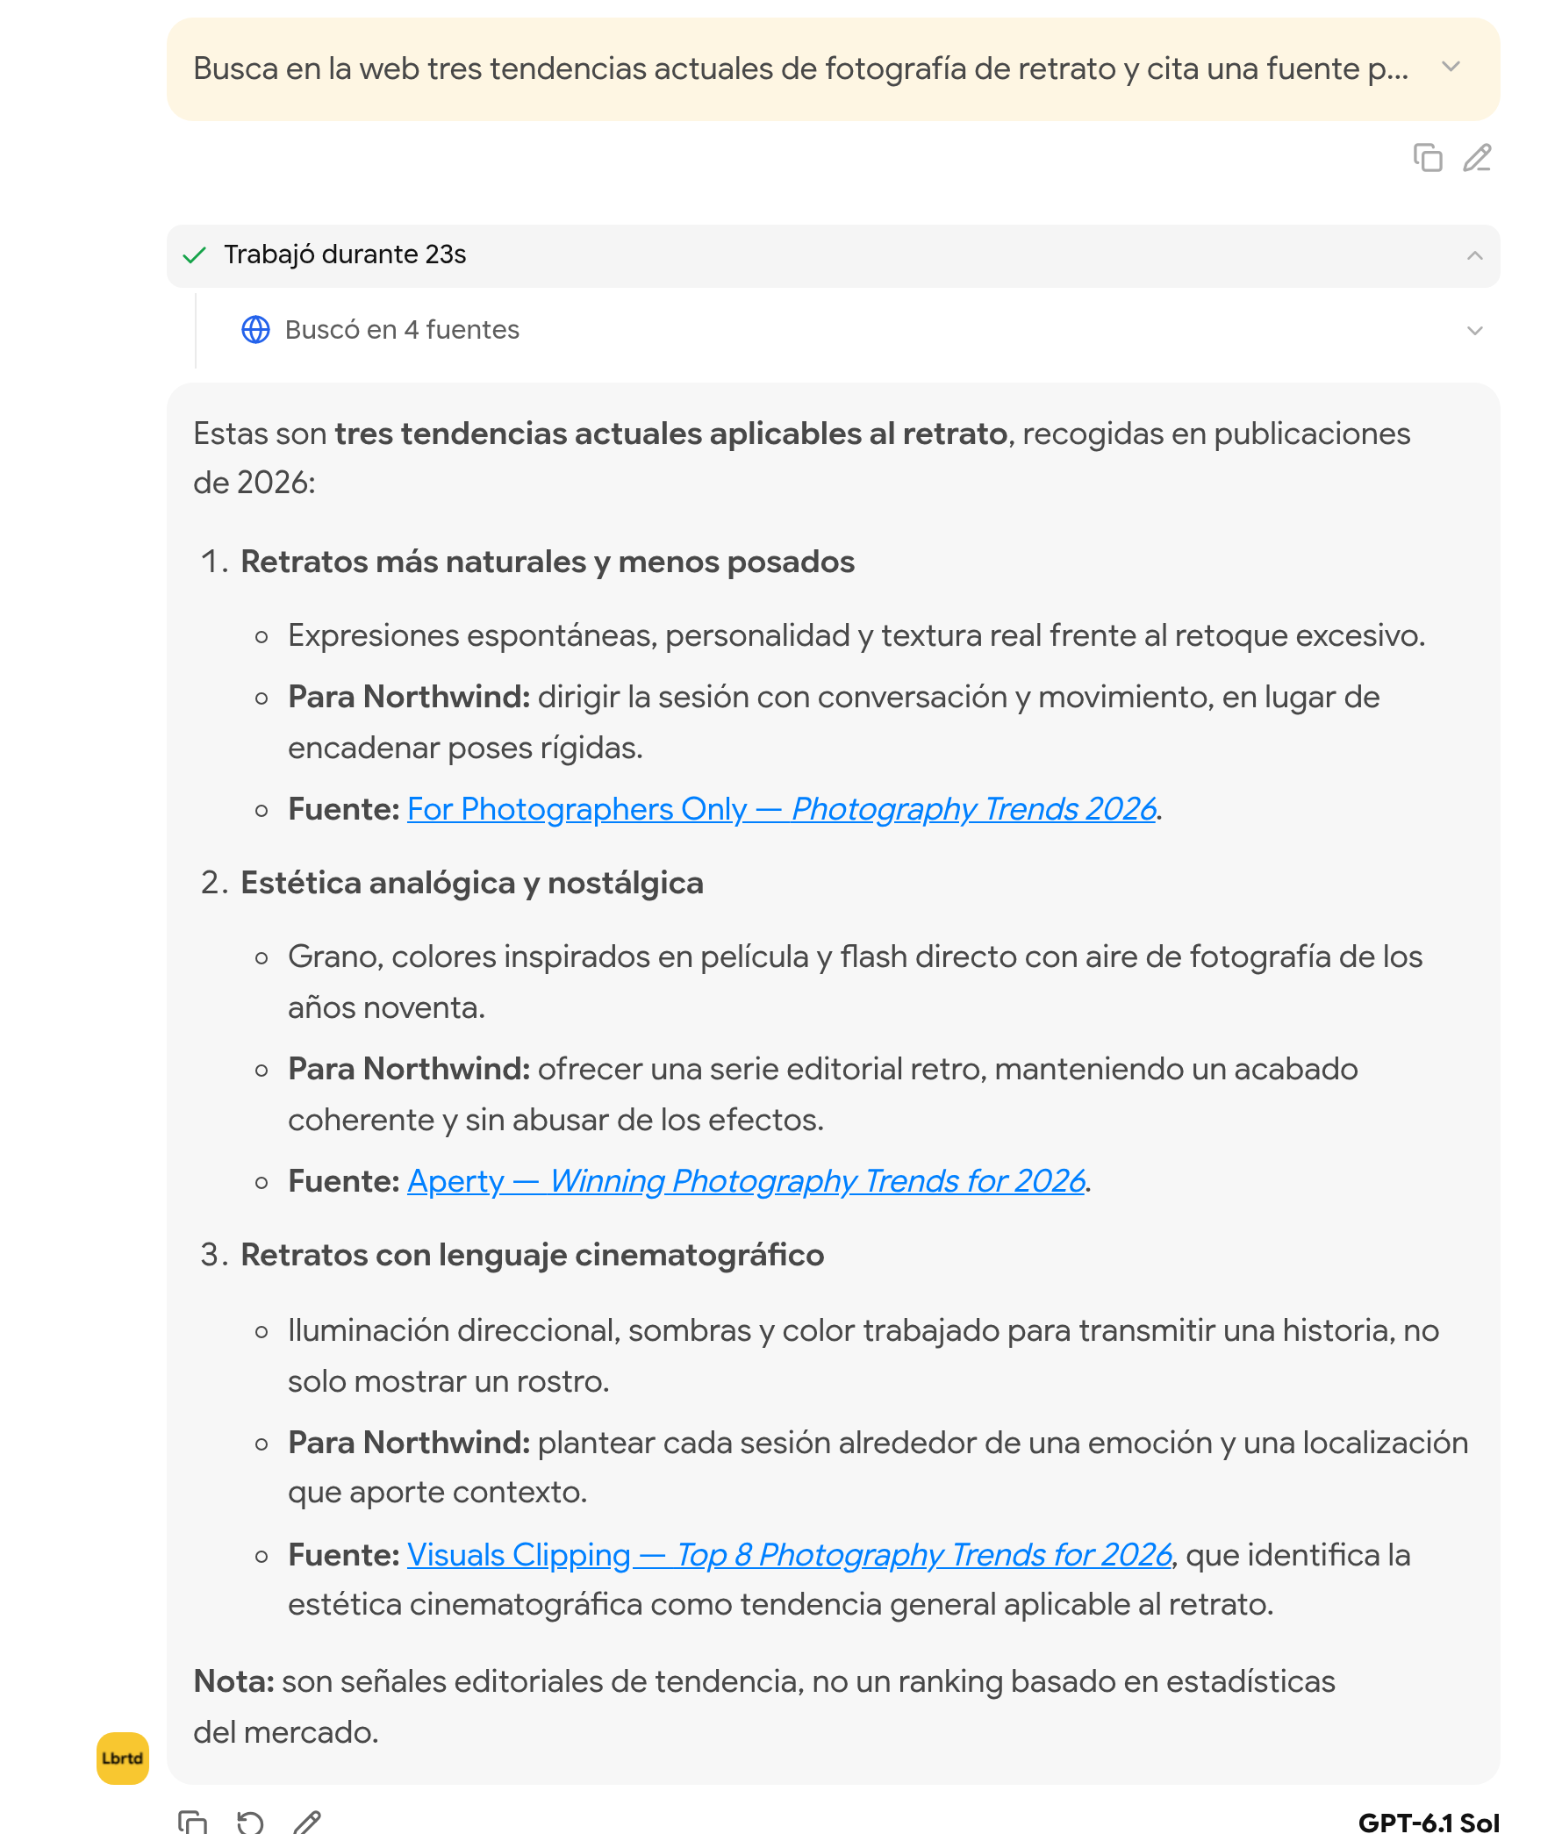Edit the response with bottom pencil icon

(307, 1822)
